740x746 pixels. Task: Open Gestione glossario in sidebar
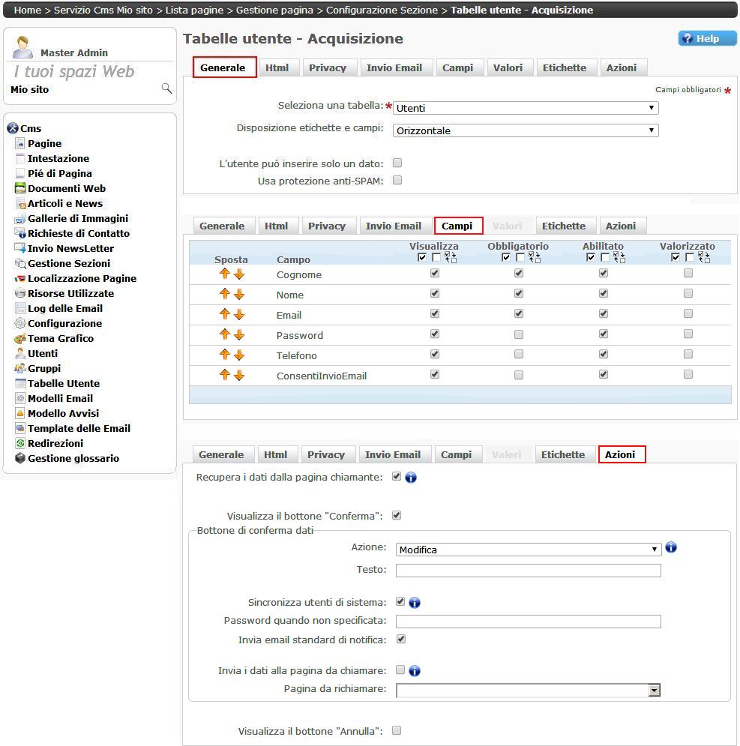[73, 458]
